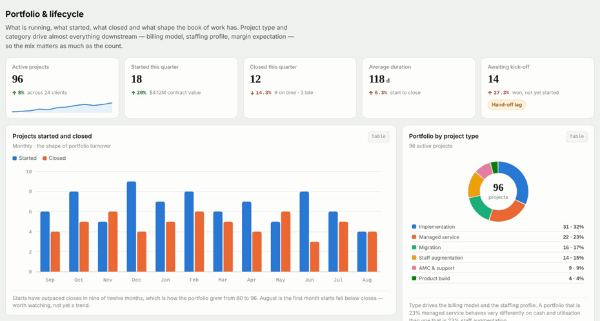
Task: Click the 31 · 32% value
Action: 573,227
